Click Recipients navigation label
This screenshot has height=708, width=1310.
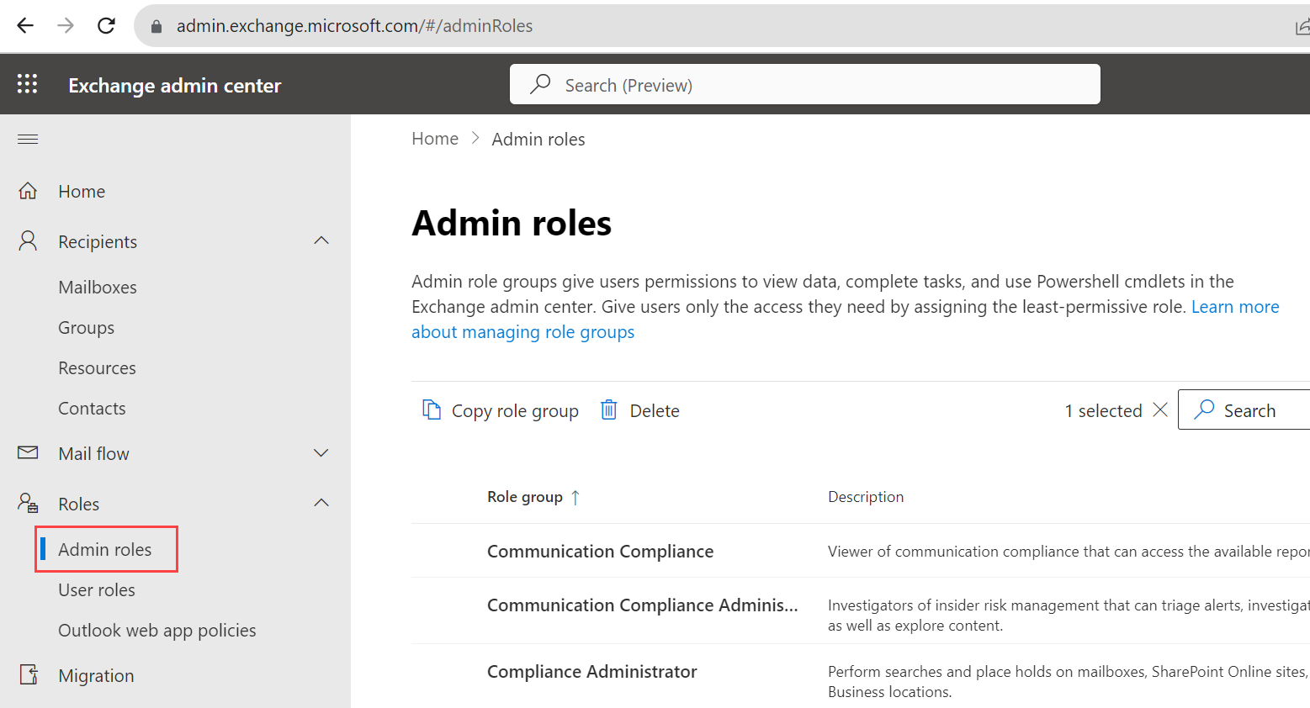[x=98, y=242]
